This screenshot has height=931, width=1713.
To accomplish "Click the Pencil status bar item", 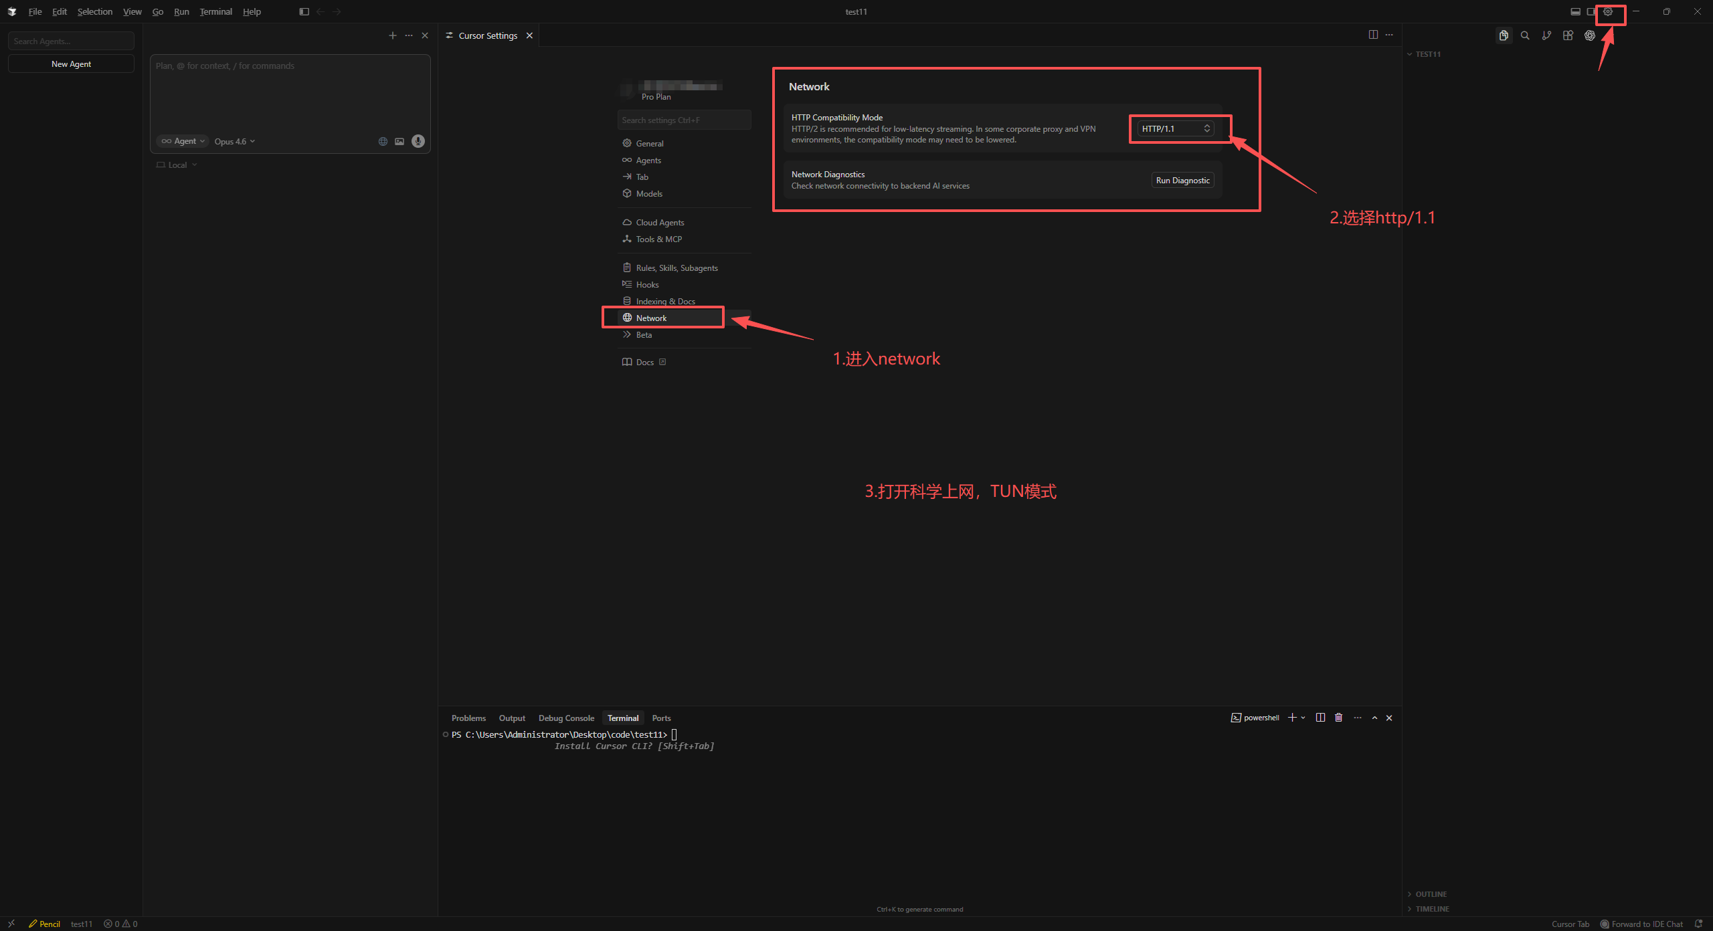I will point(44,924).
